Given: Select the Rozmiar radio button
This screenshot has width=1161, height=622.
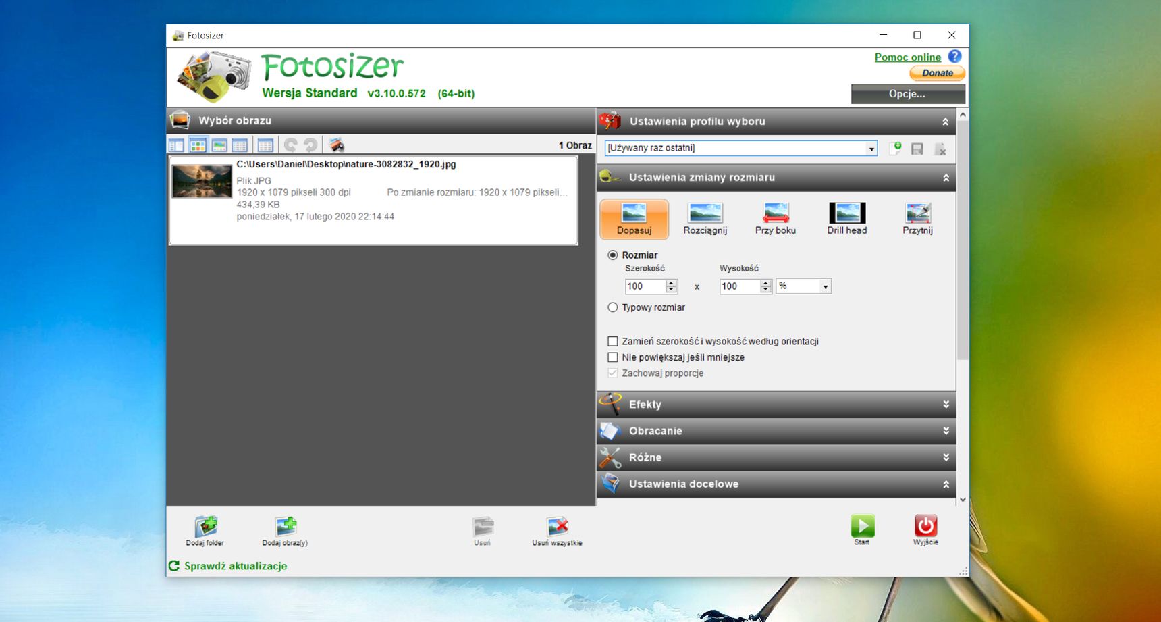Looking at the screenshot, I should pos(613,255).
